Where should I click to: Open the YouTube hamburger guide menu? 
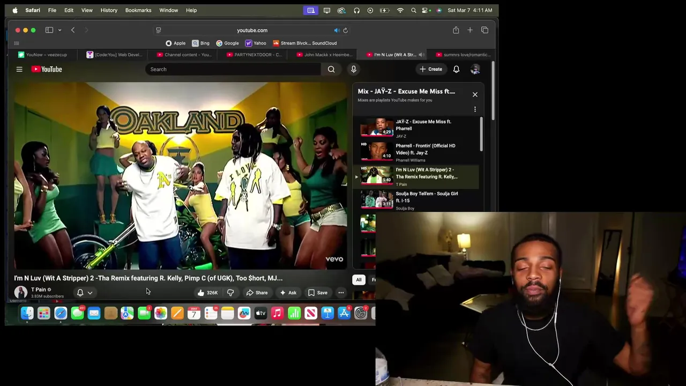19,69
